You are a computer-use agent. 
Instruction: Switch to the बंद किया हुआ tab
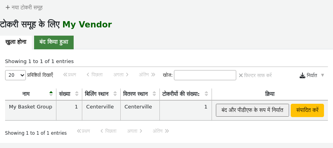click(x=54, y=42)
